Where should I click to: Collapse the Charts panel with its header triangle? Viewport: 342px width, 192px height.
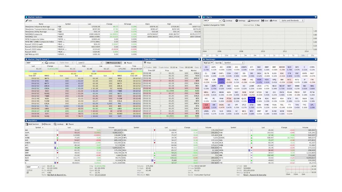[x=316, y=17]
